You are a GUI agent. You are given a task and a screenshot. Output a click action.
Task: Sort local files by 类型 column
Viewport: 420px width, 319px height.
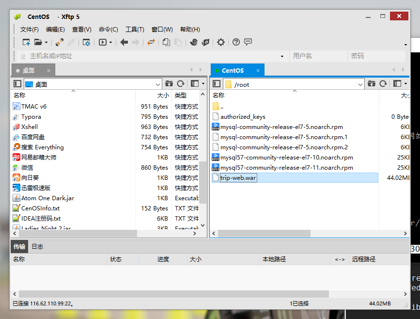click(186, 95)
